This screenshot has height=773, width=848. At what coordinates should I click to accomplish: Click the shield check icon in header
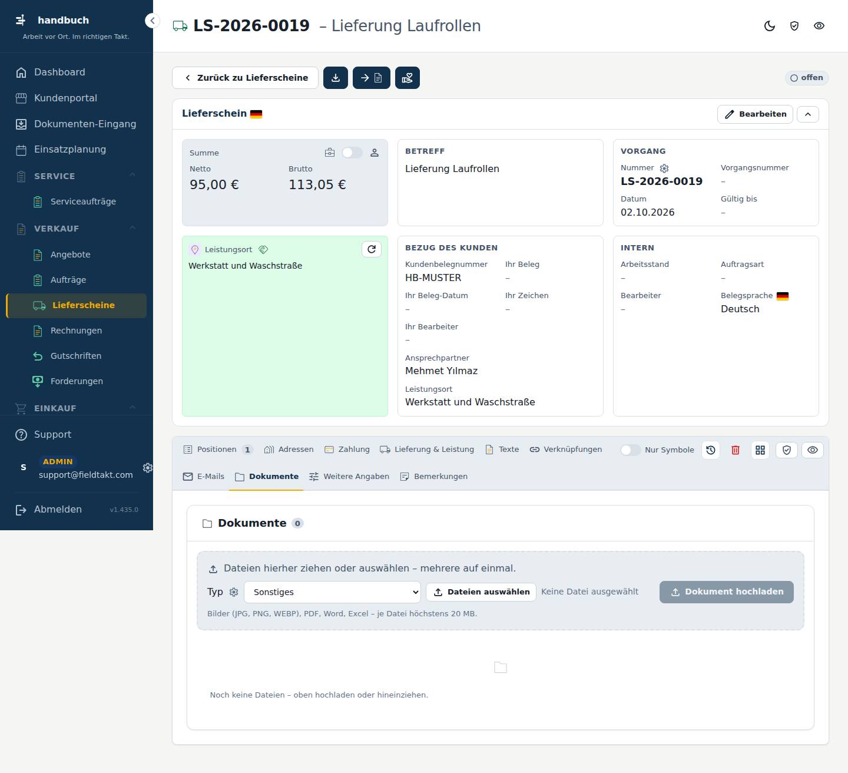tap(794, 26)
